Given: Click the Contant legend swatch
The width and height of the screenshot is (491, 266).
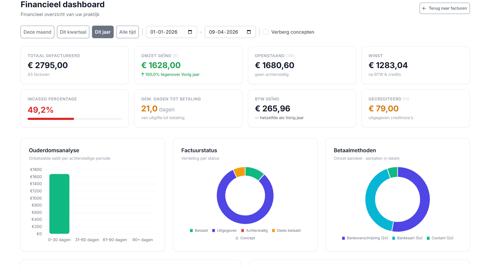Looking at the screenshot, I should (428, 238).
